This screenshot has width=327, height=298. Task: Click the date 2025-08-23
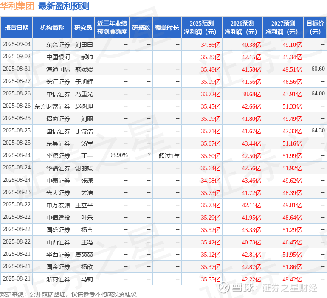pyautogui.click(x=17, y=192)
